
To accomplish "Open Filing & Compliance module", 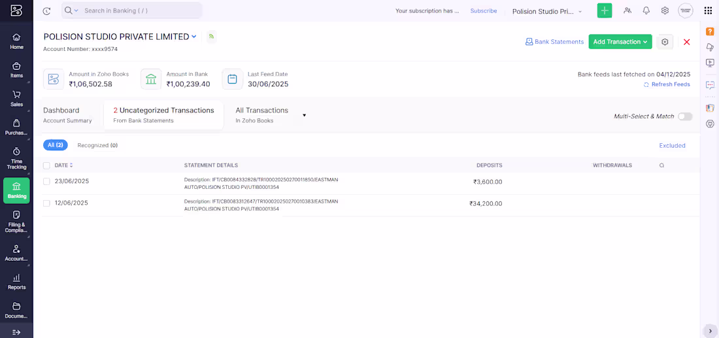I will point(16,222).
